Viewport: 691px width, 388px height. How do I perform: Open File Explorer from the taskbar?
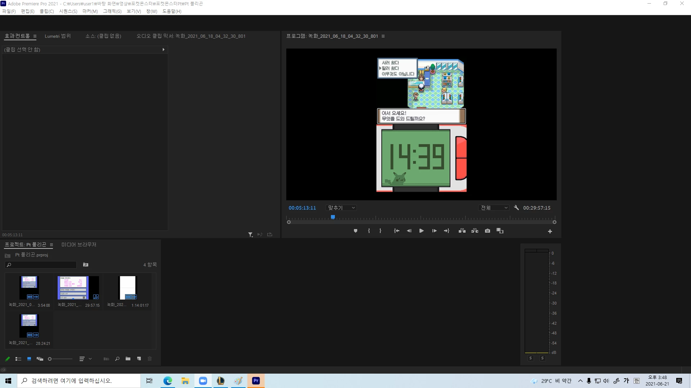click(x=185, y=381)
